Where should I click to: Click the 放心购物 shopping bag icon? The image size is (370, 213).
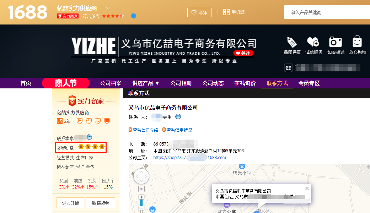point(357,42)
